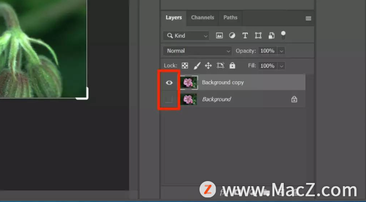Filter for pixel layers
The width and height of the screenshot is (366, 202).
[x=219, y=35]
